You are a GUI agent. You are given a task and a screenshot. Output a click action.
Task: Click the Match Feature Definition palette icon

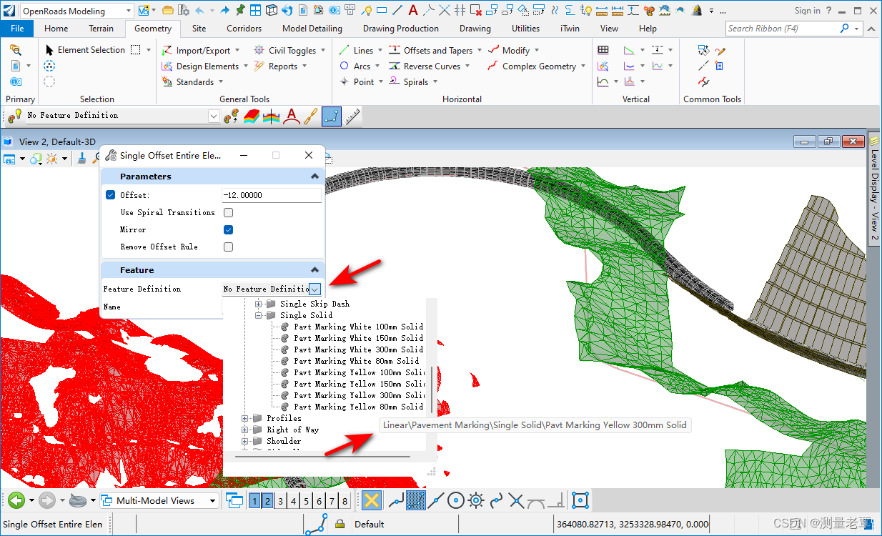[x=231, y=116]
